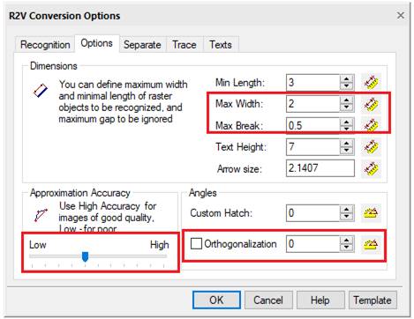Decrease Text Height with down arrow
414x319 pixels.
(347, 151)
